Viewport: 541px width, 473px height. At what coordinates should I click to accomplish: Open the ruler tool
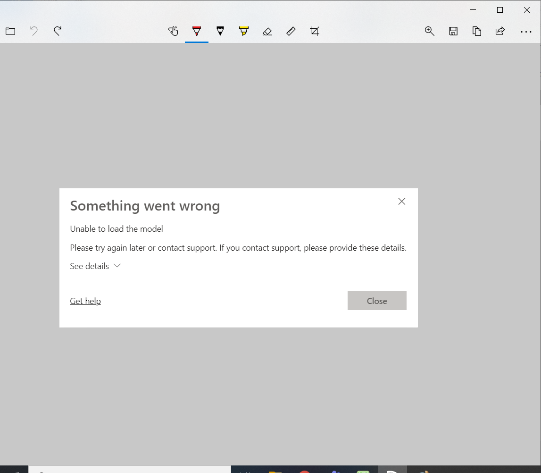tap(291, 32)
